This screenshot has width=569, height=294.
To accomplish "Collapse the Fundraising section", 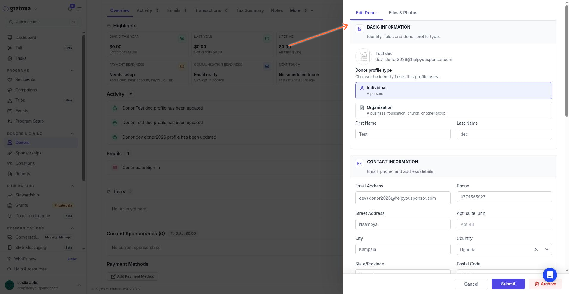I will (72, 186).
